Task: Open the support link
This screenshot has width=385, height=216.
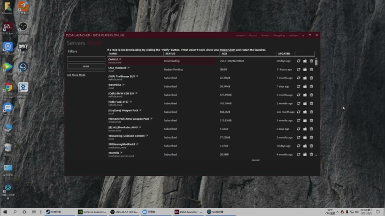Action: click(x=240, y=35)
